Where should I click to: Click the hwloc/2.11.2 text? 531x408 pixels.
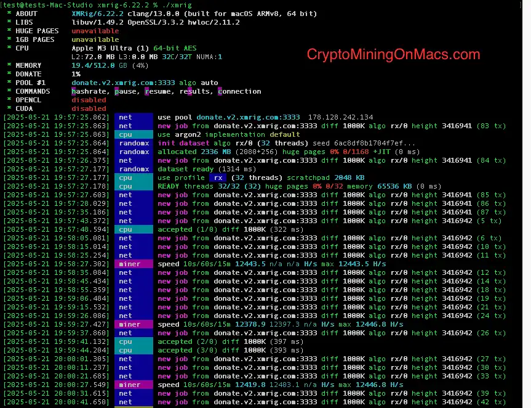click(214, 22)
